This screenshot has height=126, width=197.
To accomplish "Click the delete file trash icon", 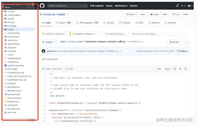I will pos(186,69).
